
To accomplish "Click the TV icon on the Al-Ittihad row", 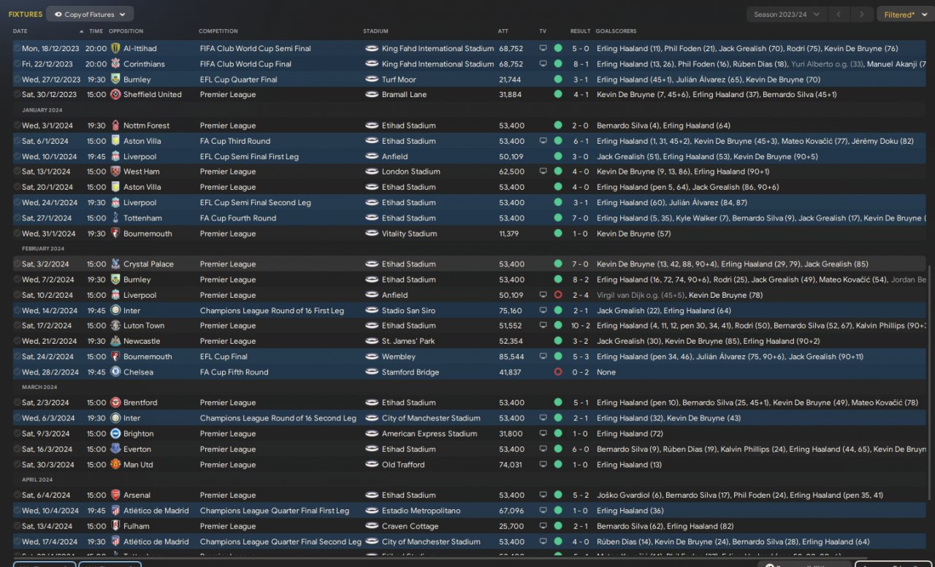I will [543, 48].
